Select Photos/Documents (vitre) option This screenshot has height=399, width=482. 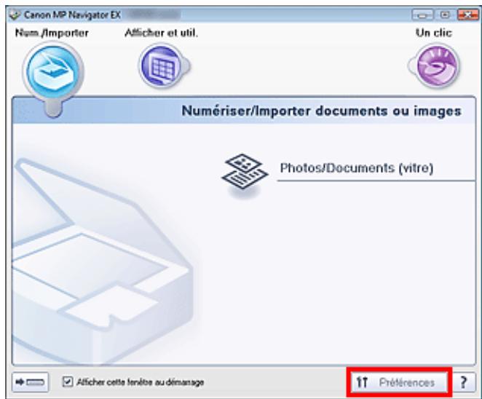(357, 168)
